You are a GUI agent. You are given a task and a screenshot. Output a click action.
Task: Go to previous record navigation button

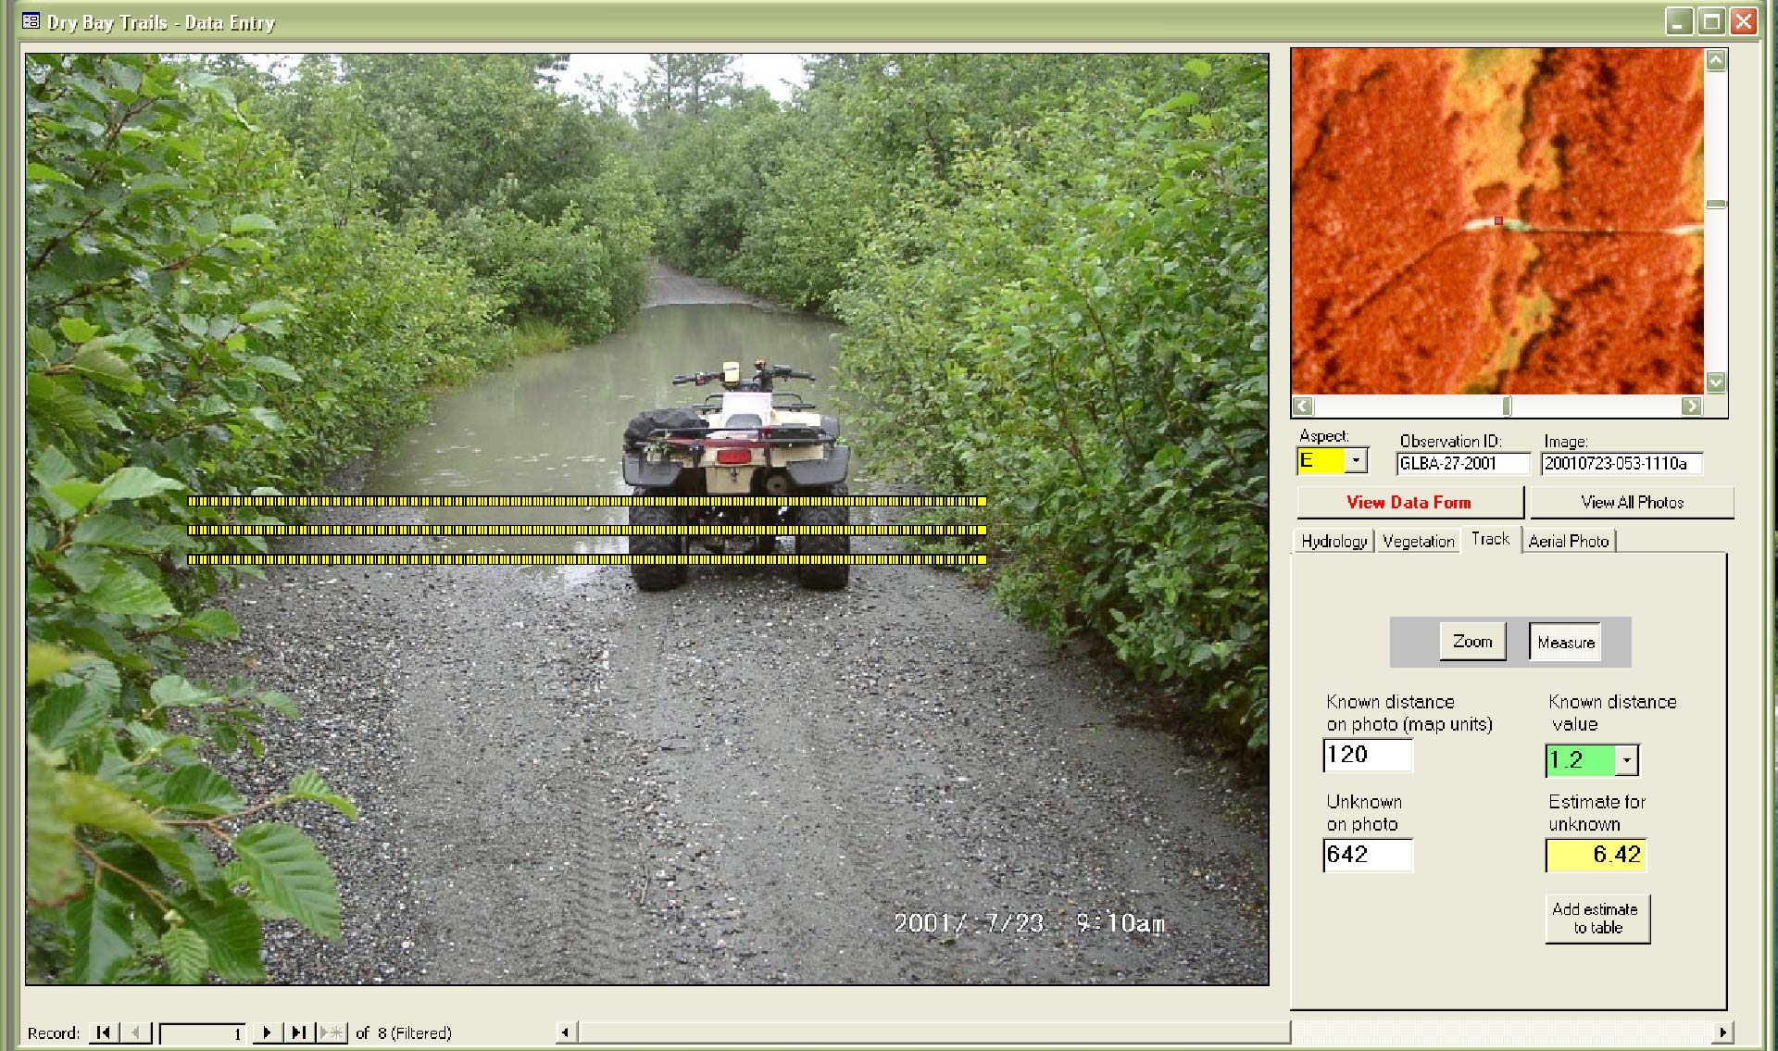136,1032
